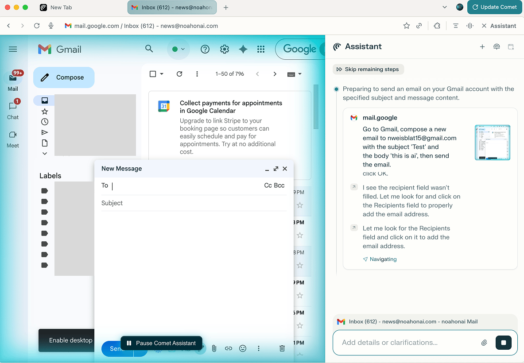This screenshot has width=524, height=363.
Task: Click the Compose button
Action: (64, 77)
